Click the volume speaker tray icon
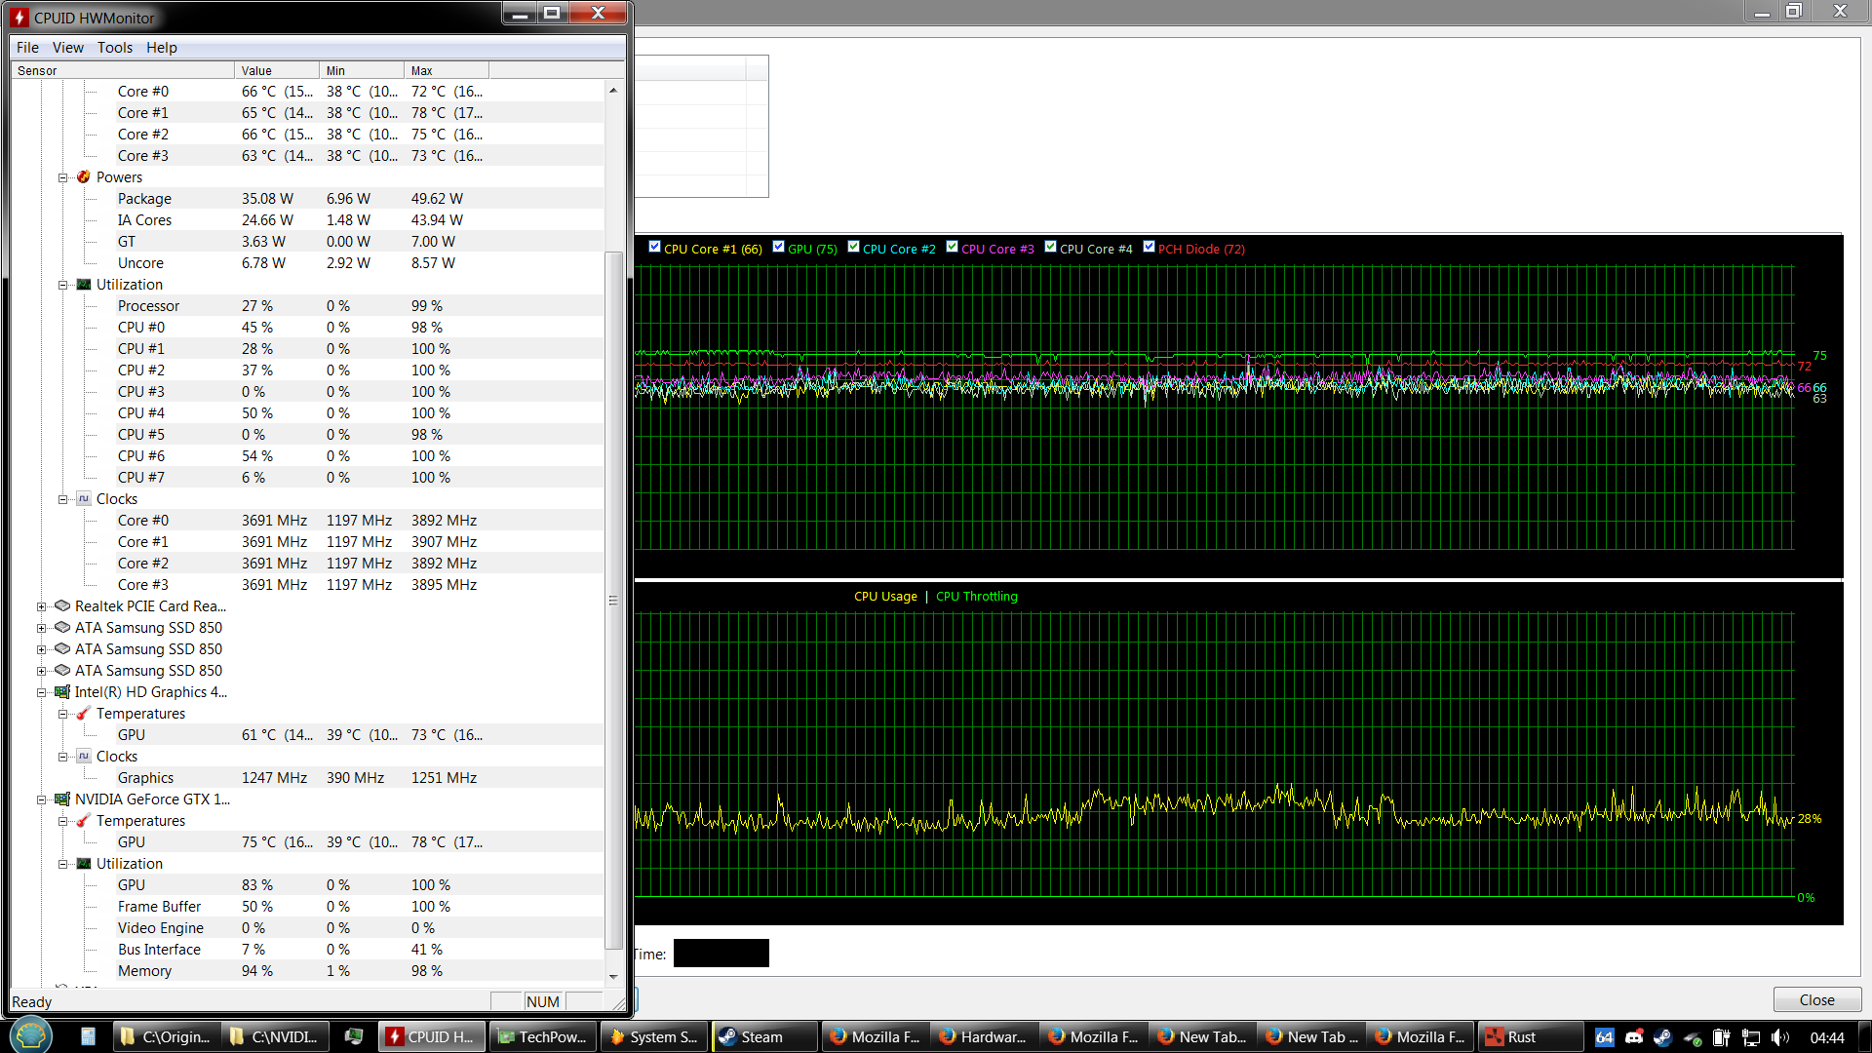Screen dimensions: 1872x1053 pyautogui.click(x=1780, y=1037)
